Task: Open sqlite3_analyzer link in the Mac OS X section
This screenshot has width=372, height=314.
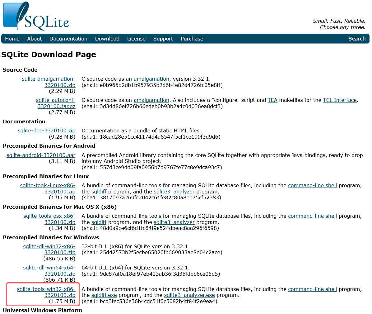Action: pyautogui.click(x=174, y=222)
